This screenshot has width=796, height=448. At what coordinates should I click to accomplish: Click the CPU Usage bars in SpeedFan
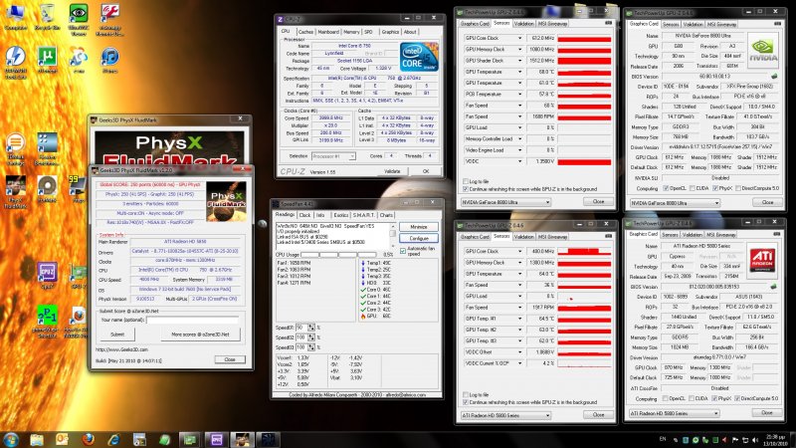pyautogui.click(x=338, y=255)
